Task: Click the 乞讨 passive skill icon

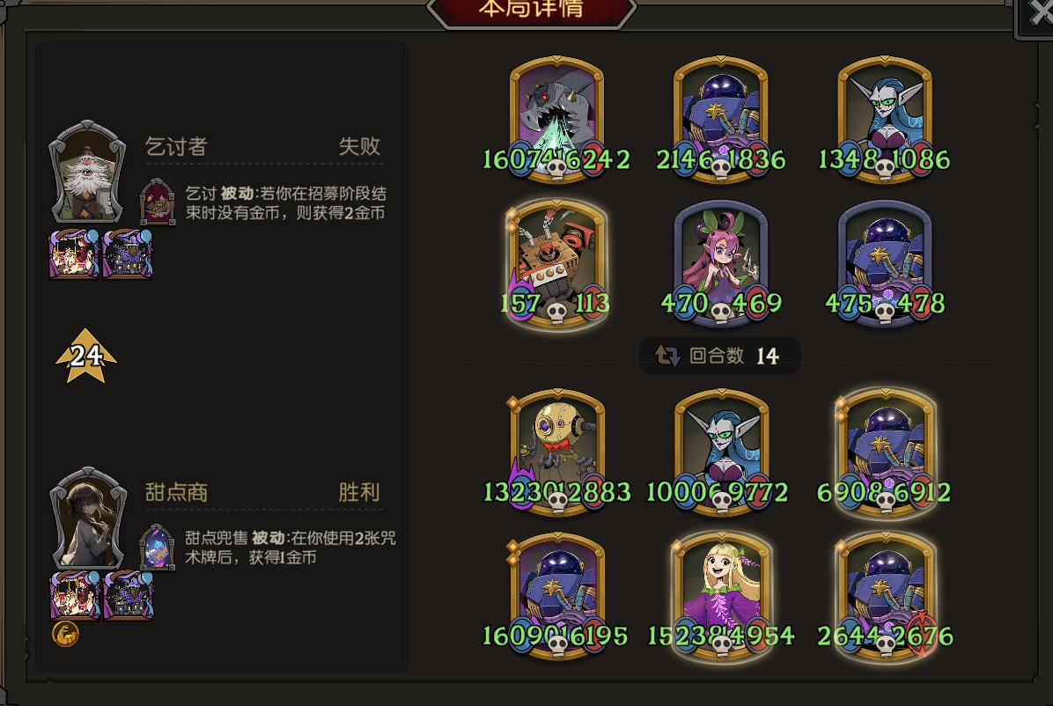Action: (157, 202)
